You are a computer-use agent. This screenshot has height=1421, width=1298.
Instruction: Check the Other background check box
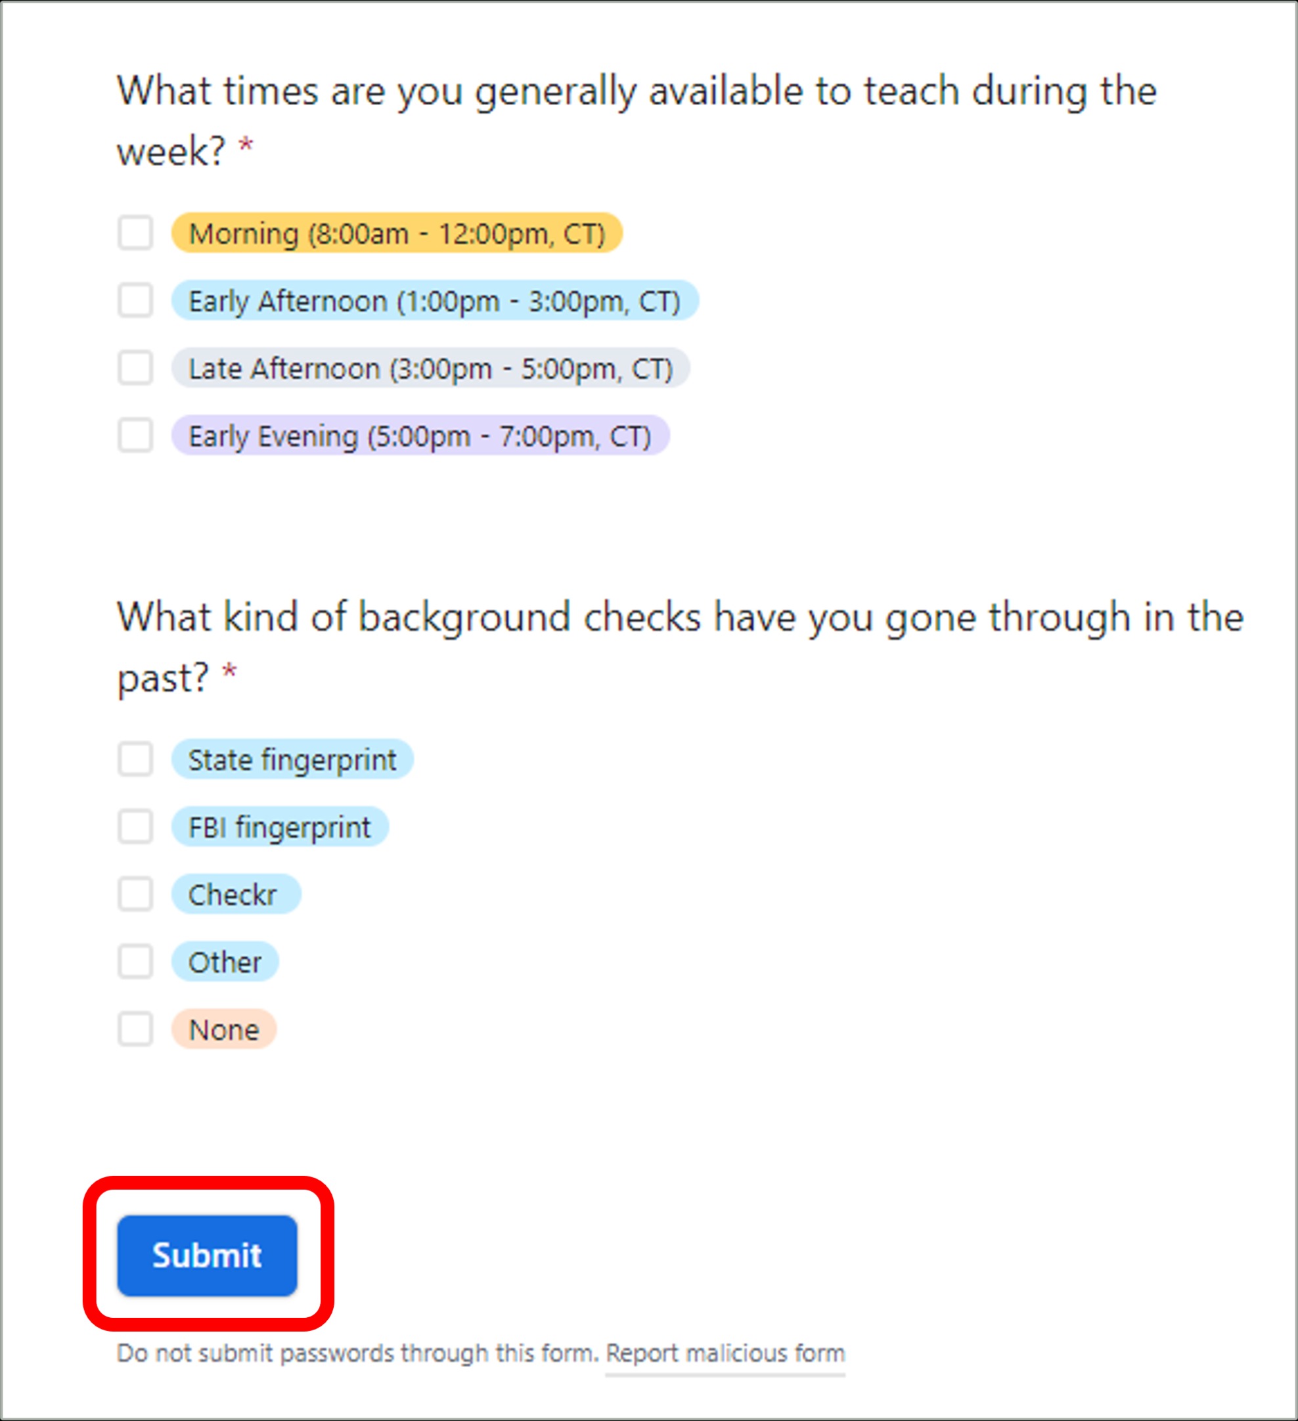pos(135,961)
